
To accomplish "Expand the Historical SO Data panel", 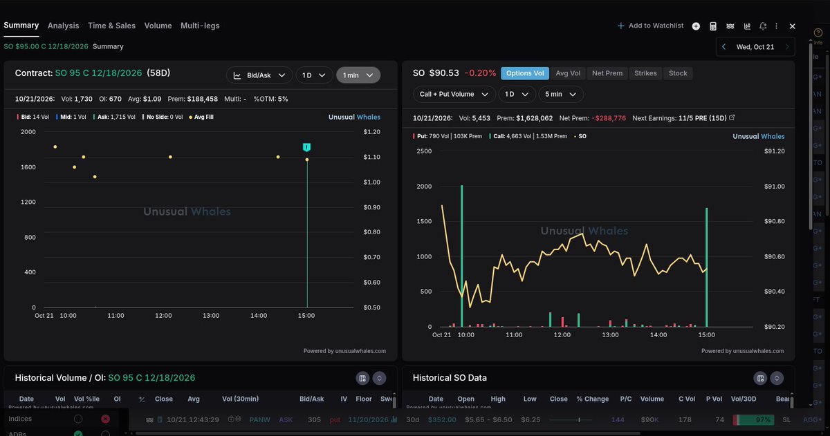I will 777,378.
